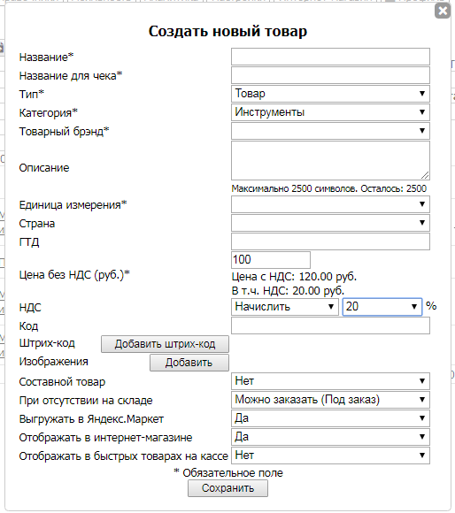Click the Код input field
Viewport: 455px width, 513px height.
click(x=330, y=325)
